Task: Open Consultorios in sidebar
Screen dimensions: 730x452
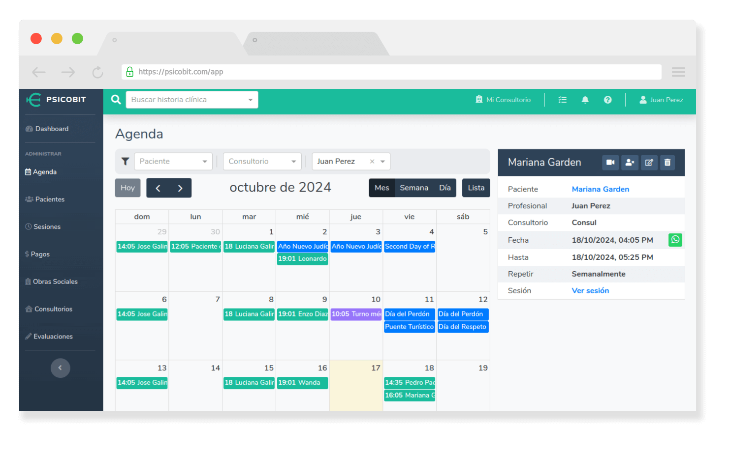Action: pos(49,309)
